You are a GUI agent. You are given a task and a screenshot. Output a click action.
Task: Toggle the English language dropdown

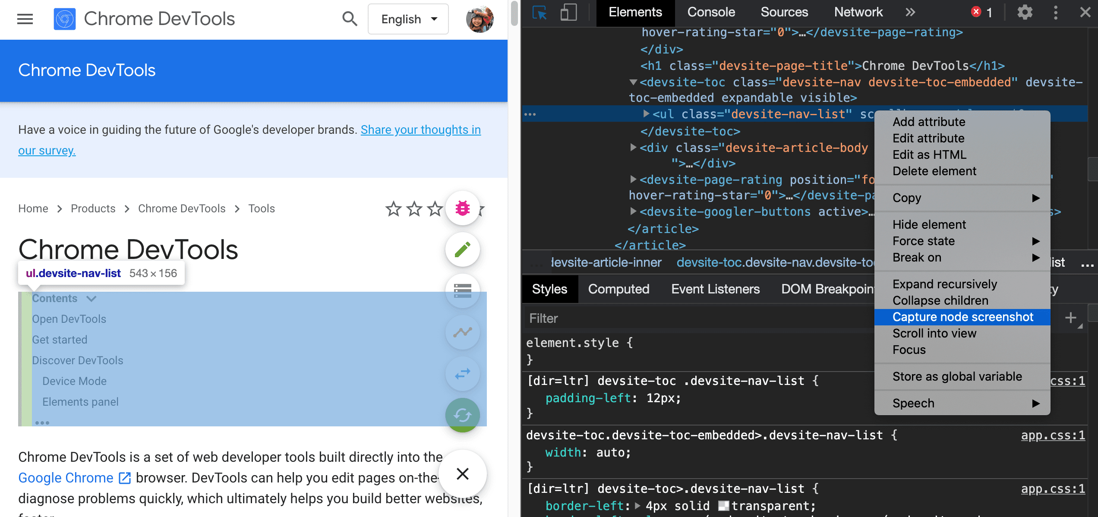pyautogui.click(x=408, y=19)
